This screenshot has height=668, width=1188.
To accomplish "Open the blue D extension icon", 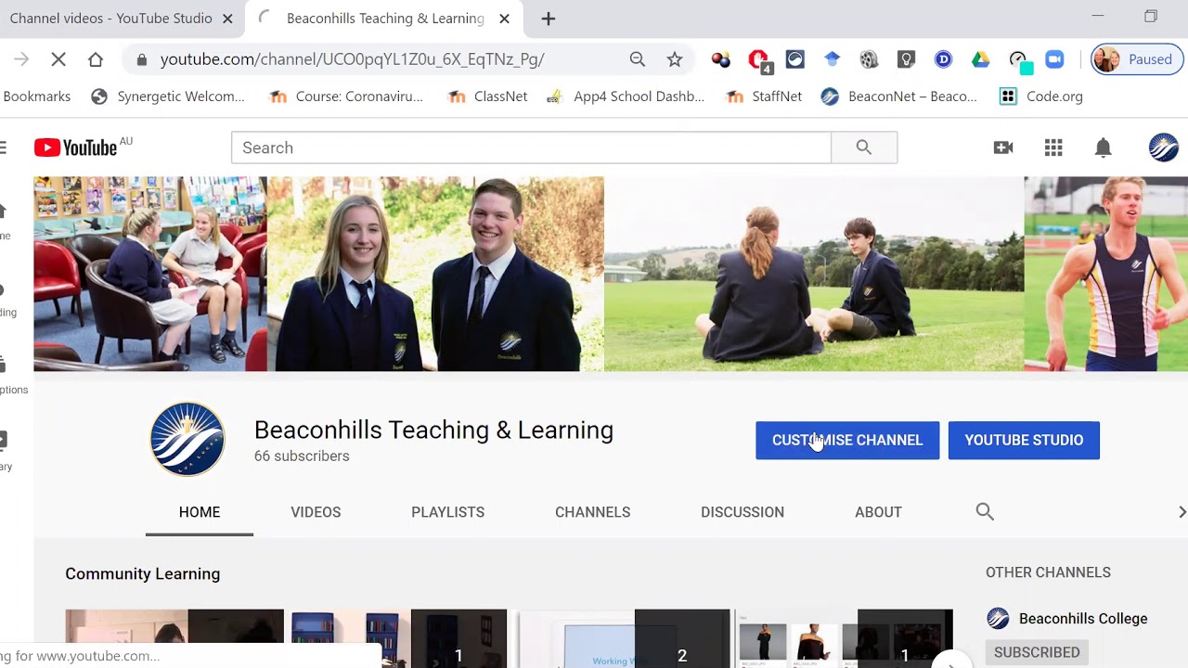I will [943, 59].
